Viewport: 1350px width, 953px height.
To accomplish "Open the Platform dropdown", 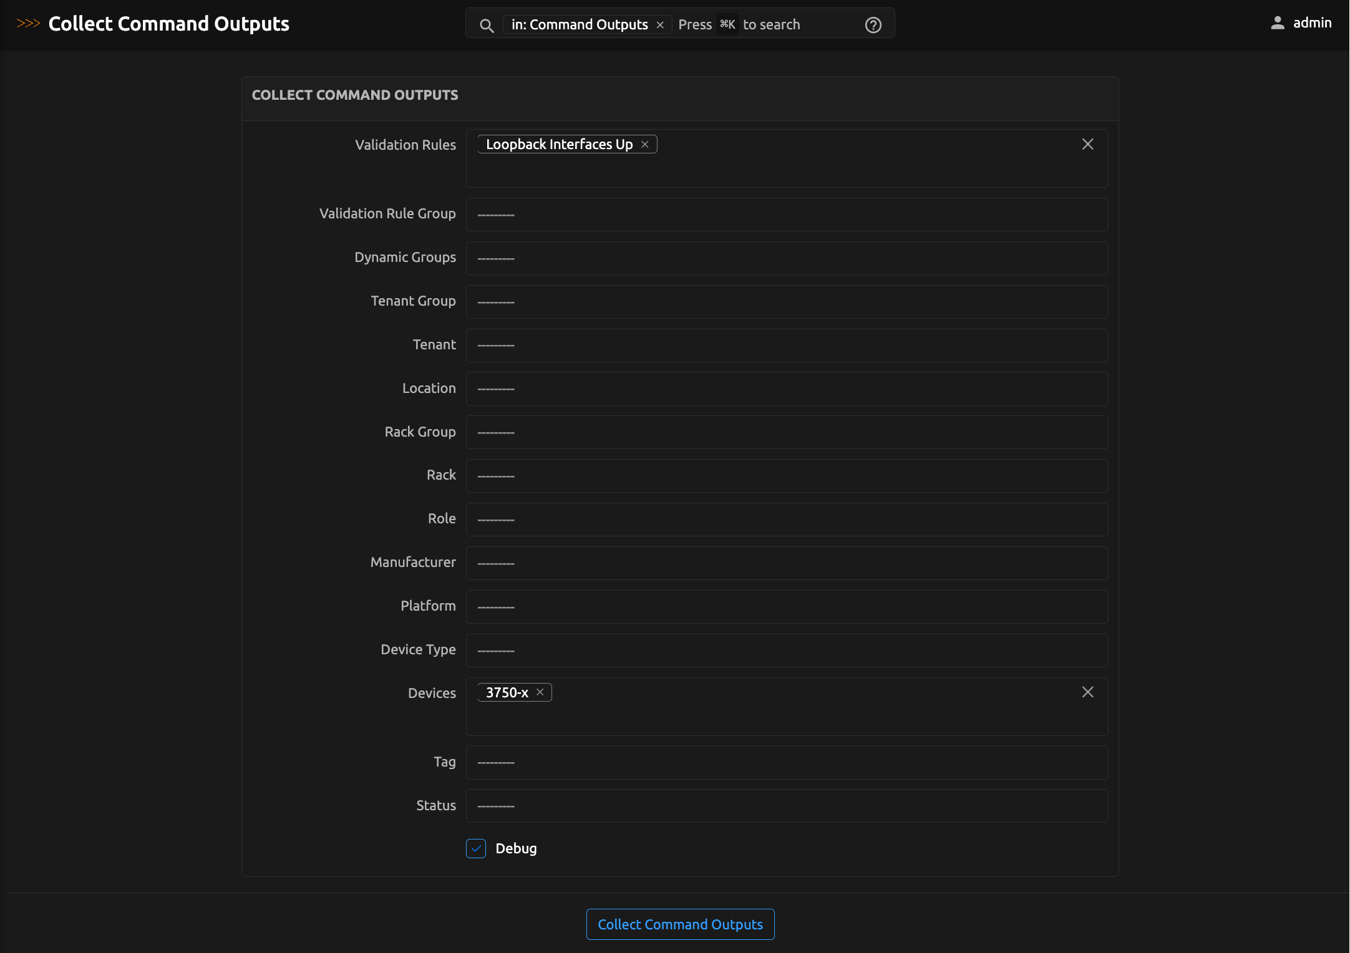I will (x=786, y=607).
